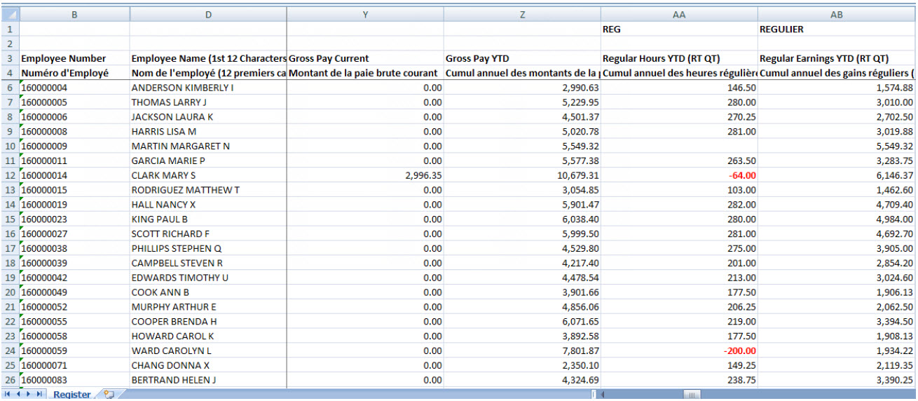Click the Insert Worksheet icon beside Register
Screen dimensions: 918x401
click(109, 395)
